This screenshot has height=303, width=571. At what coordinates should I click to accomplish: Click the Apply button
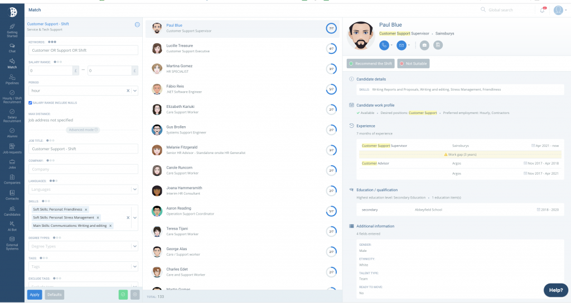[x=35, y=295]
